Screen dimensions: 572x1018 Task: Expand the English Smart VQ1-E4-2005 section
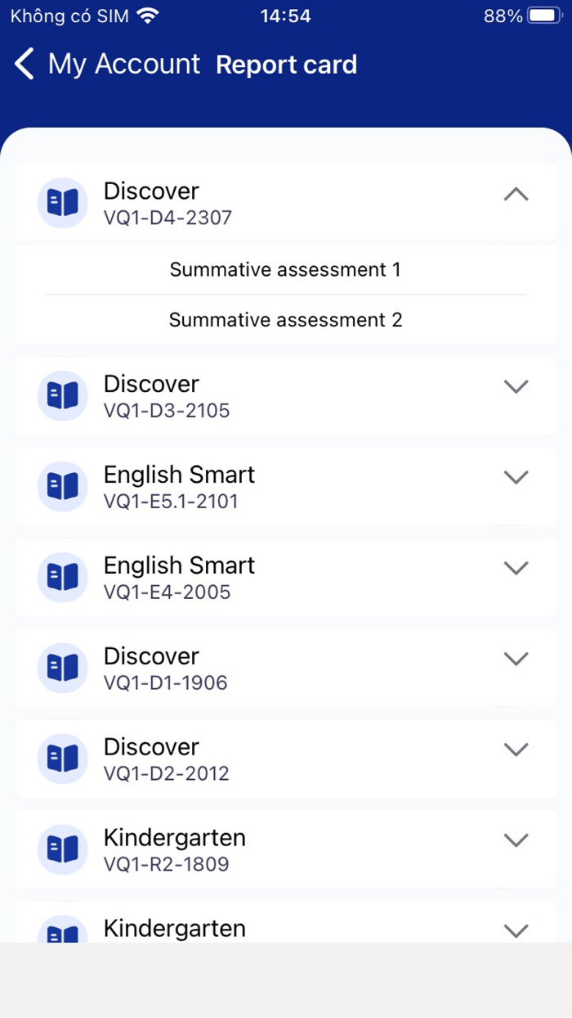[516, 568]
